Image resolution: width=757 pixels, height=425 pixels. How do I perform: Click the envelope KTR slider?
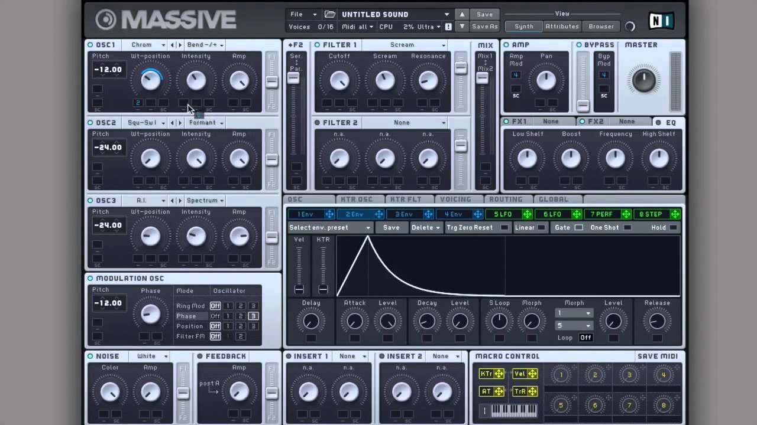point(323,270)
